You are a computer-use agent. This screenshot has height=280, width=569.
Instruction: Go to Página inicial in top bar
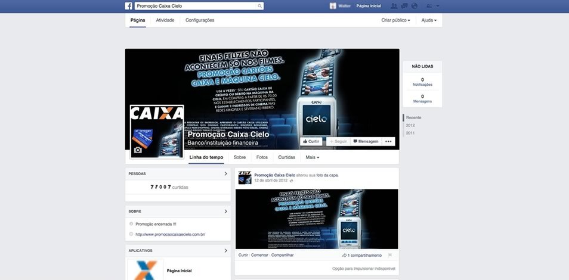[x=369, y=6]
